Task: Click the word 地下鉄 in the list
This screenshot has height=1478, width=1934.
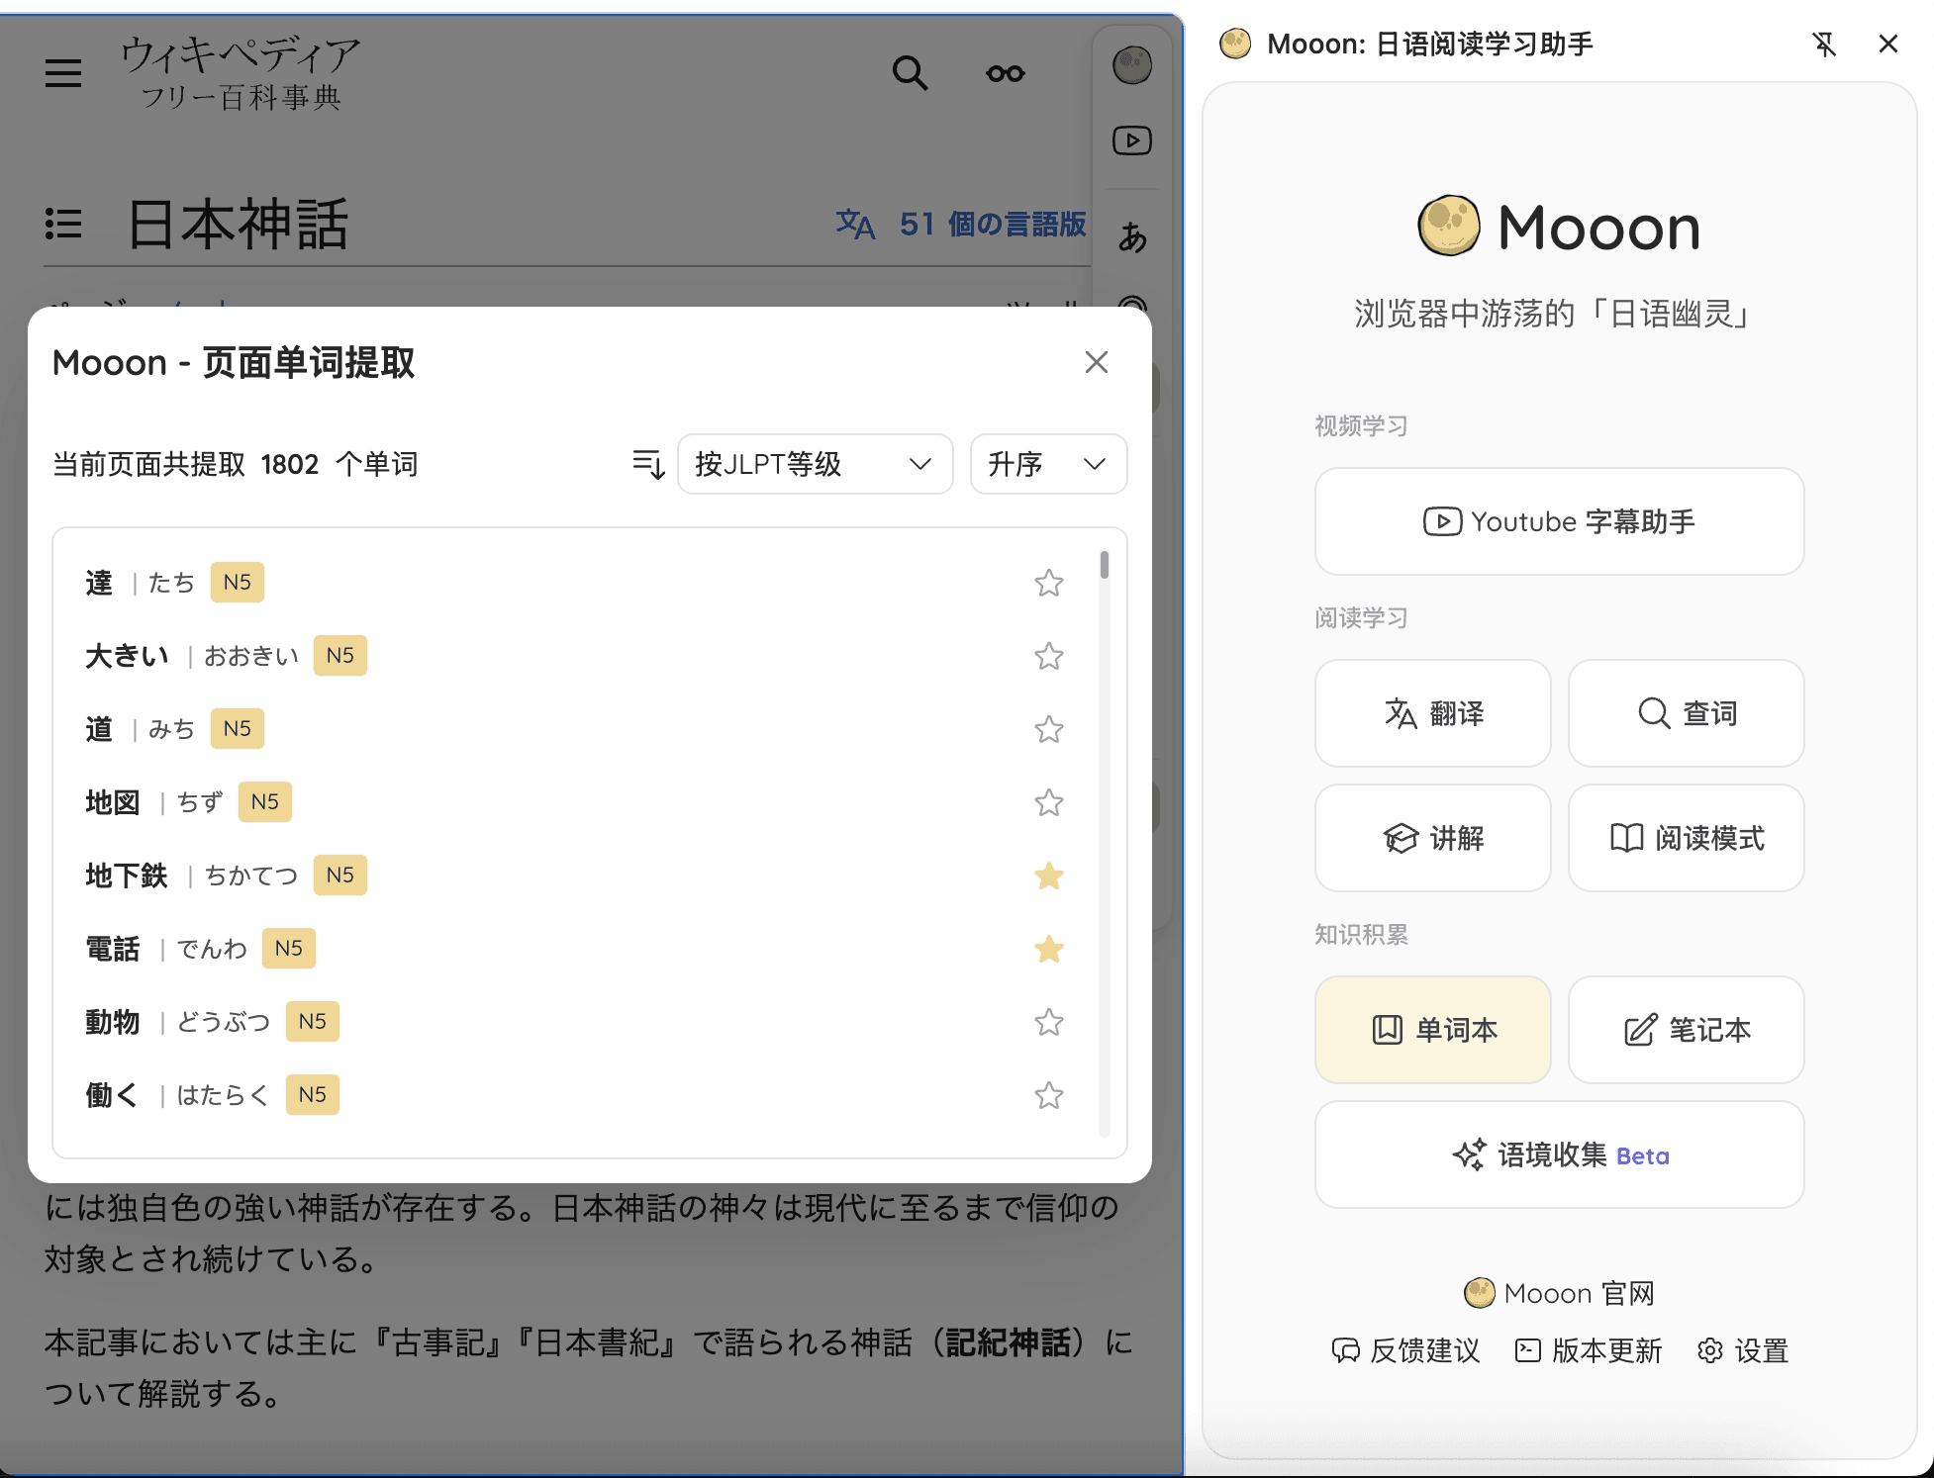Action: point(127,876)
